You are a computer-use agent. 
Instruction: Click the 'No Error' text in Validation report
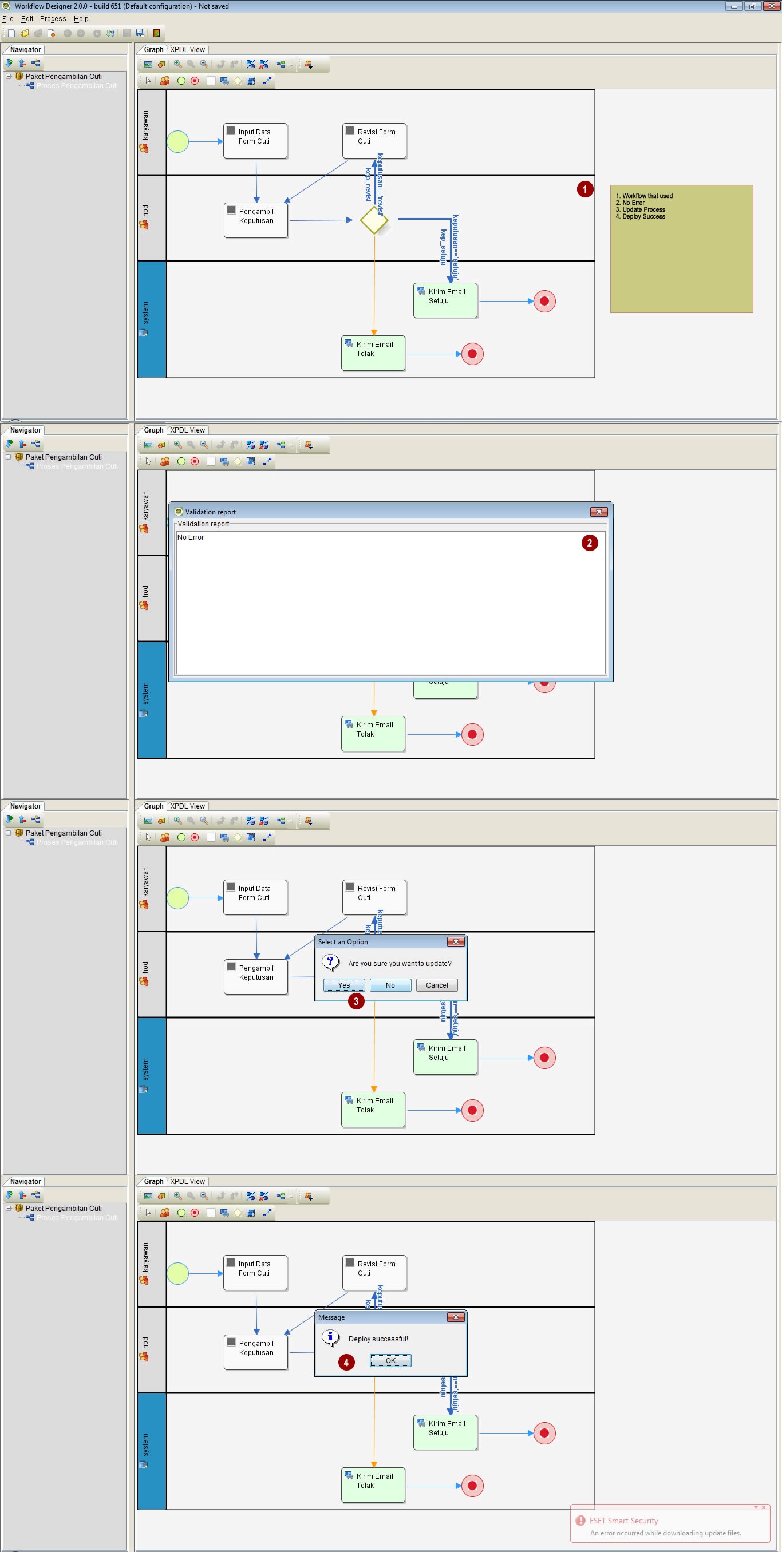point(191,537)
